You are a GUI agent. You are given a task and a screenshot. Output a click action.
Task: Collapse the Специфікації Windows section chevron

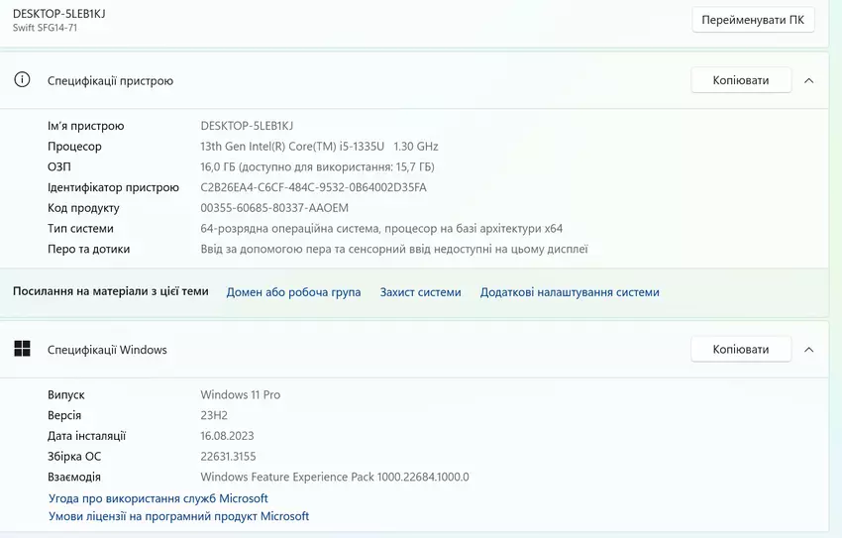(x=808, y=349)
